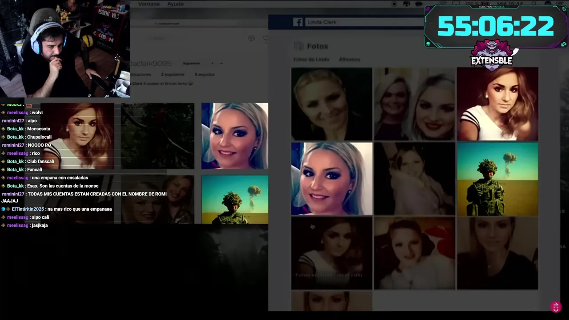Open the two blonde women photo in Facebook Fotos
This screenshot has width=569, height=320.
(414, 104)
